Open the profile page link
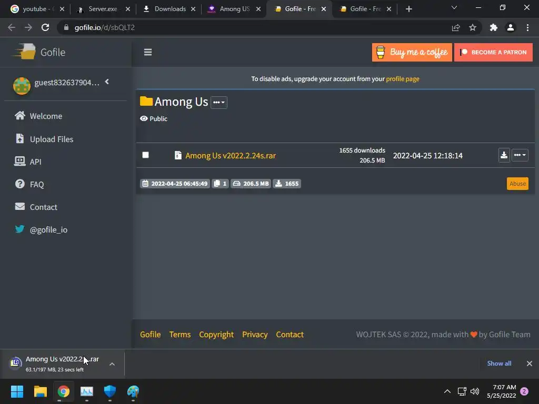The width and height of the screenshot is (539, 404). coord(403,79)
